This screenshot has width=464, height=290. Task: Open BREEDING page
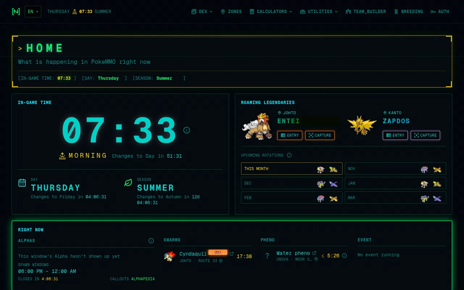(408, 12)
